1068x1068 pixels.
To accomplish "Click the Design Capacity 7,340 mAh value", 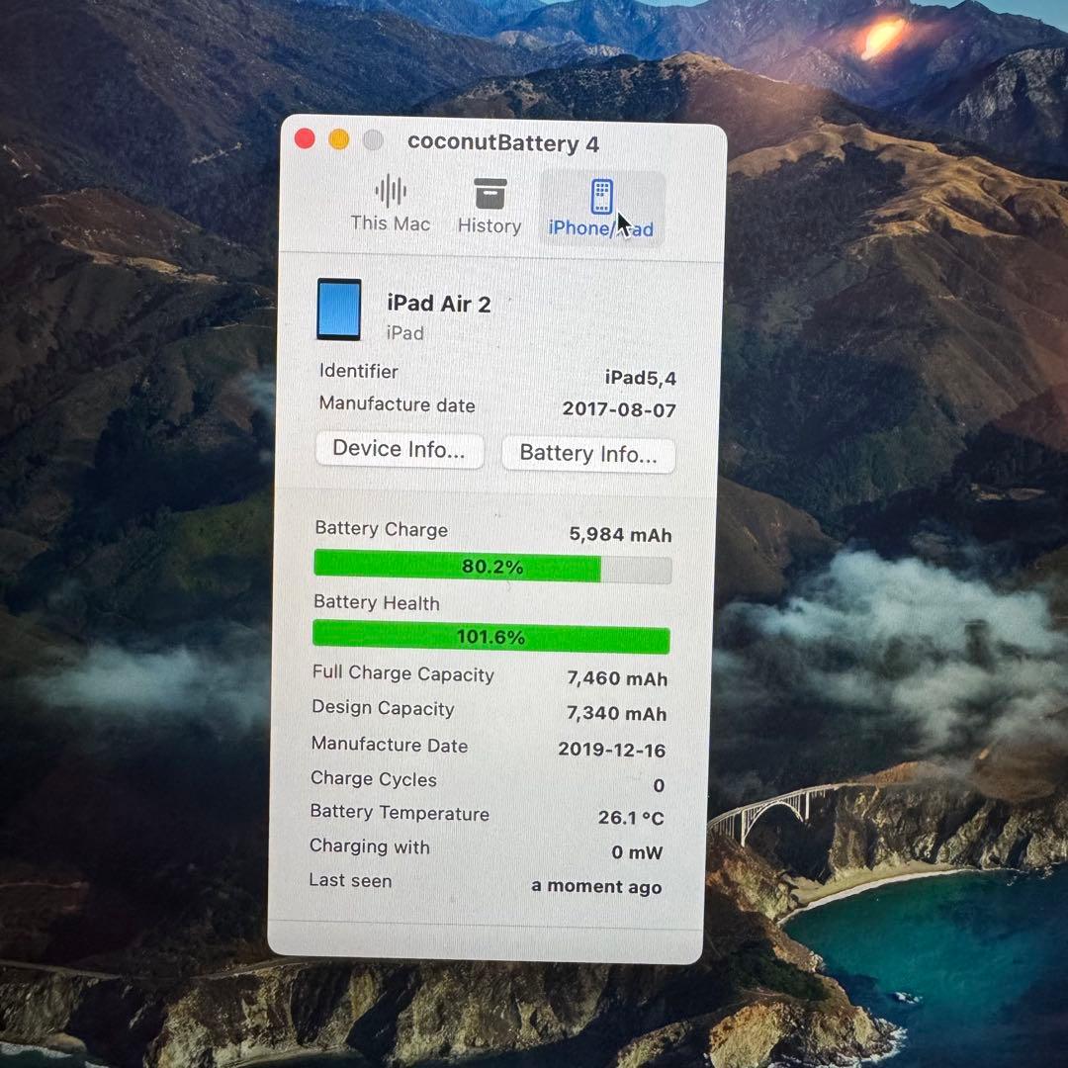I will [615, 713].
